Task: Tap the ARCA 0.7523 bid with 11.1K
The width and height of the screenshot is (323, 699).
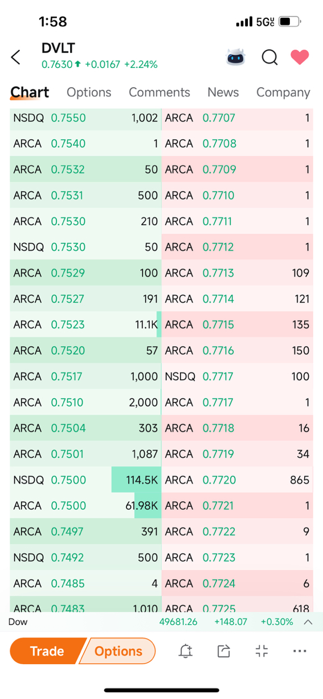Action: pyautogui.click(x=85, y=324)
